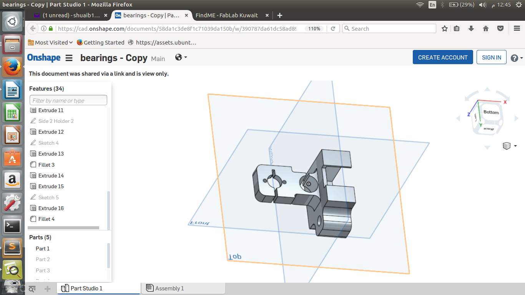
Task: Open a new Firefox tab
Action: [x=280, y=15]
